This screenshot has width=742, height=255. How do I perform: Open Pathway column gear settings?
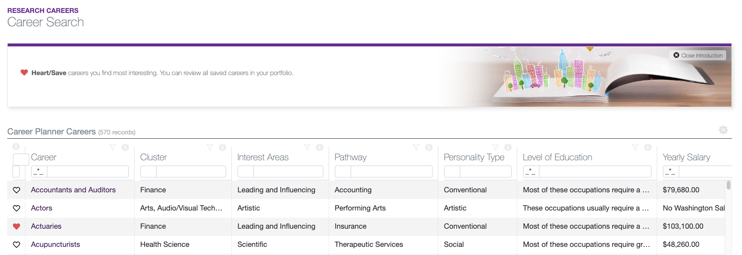pyautogui.click(x=429, y=147)
